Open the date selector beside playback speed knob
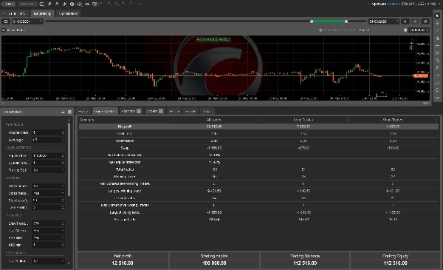The height and width of the screenshot is (270, 443). 419,30
